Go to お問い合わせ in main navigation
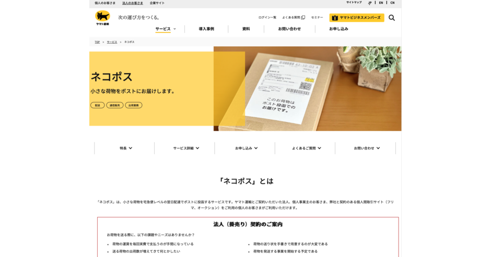491x257 pixels. click(x=289, y=29)
